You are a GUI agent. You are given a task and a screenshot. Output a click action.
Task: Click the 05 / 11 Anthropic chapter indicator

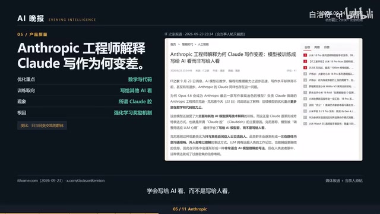(x=190, y=209)
